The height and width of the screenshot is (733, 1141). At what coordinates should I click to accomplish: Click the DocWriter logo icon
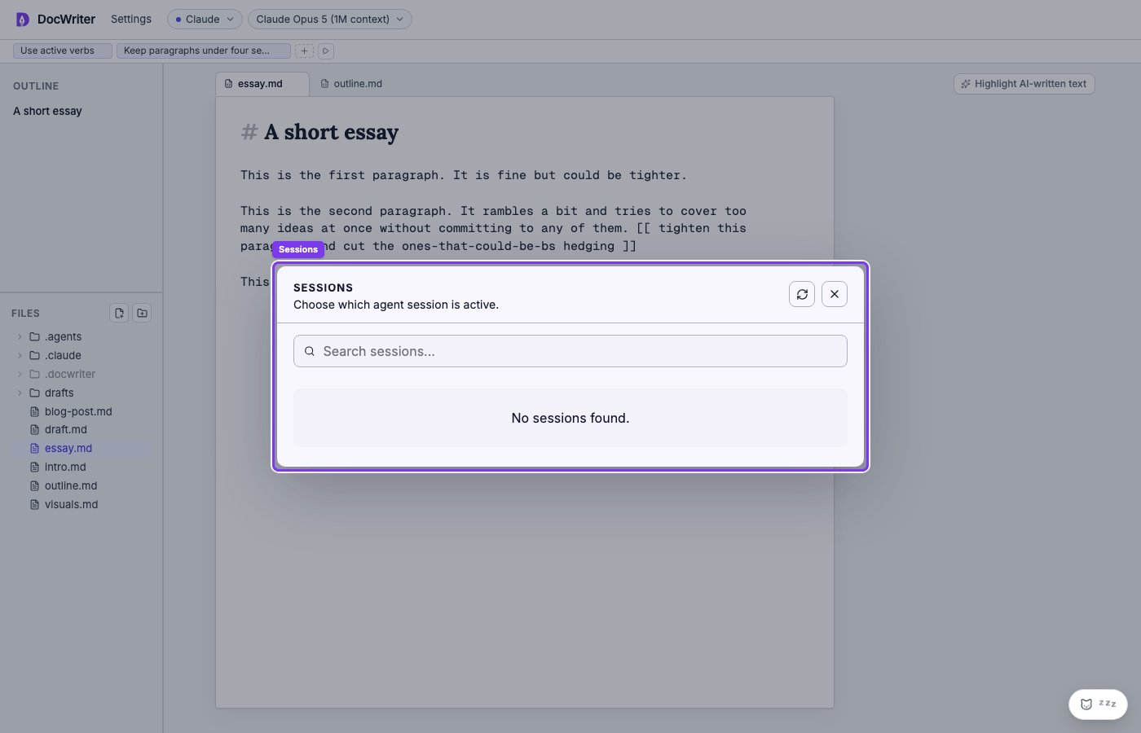pyautogui.click(x=23, y=19)
